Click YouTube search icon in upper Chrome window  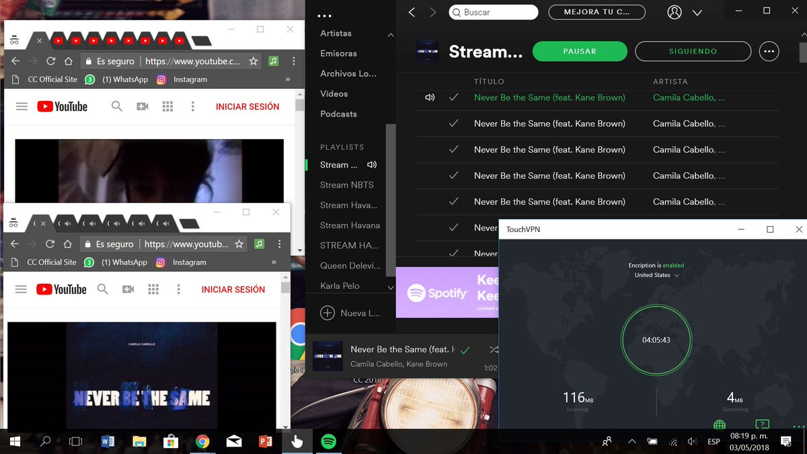(x=117, y=106)
